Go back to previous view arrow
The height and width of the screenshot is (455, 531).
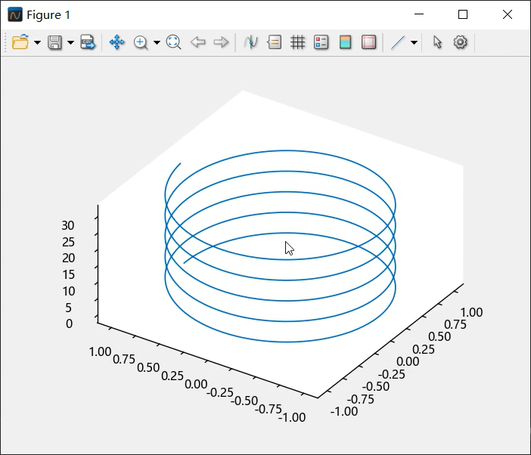198,42
